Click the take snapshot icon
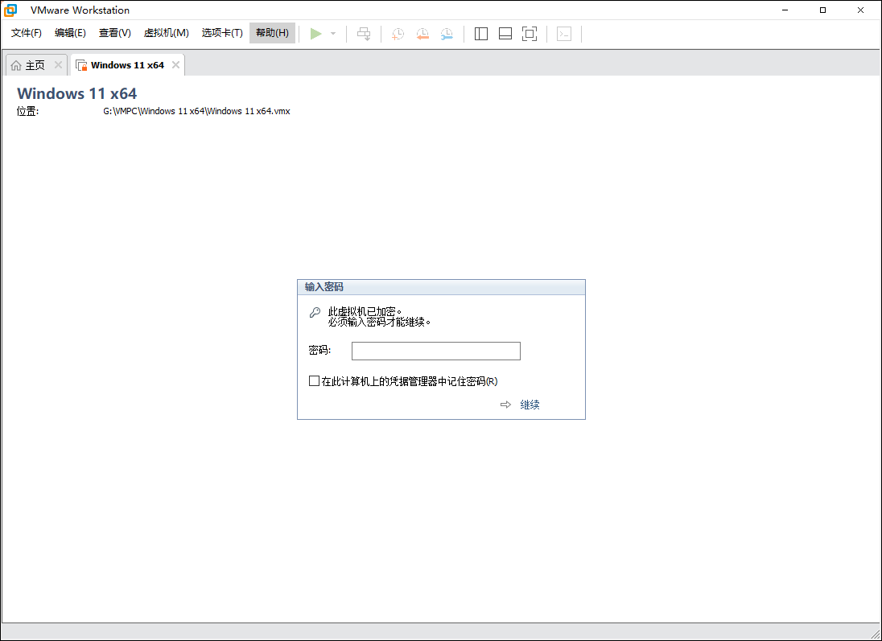 [398, 34]
